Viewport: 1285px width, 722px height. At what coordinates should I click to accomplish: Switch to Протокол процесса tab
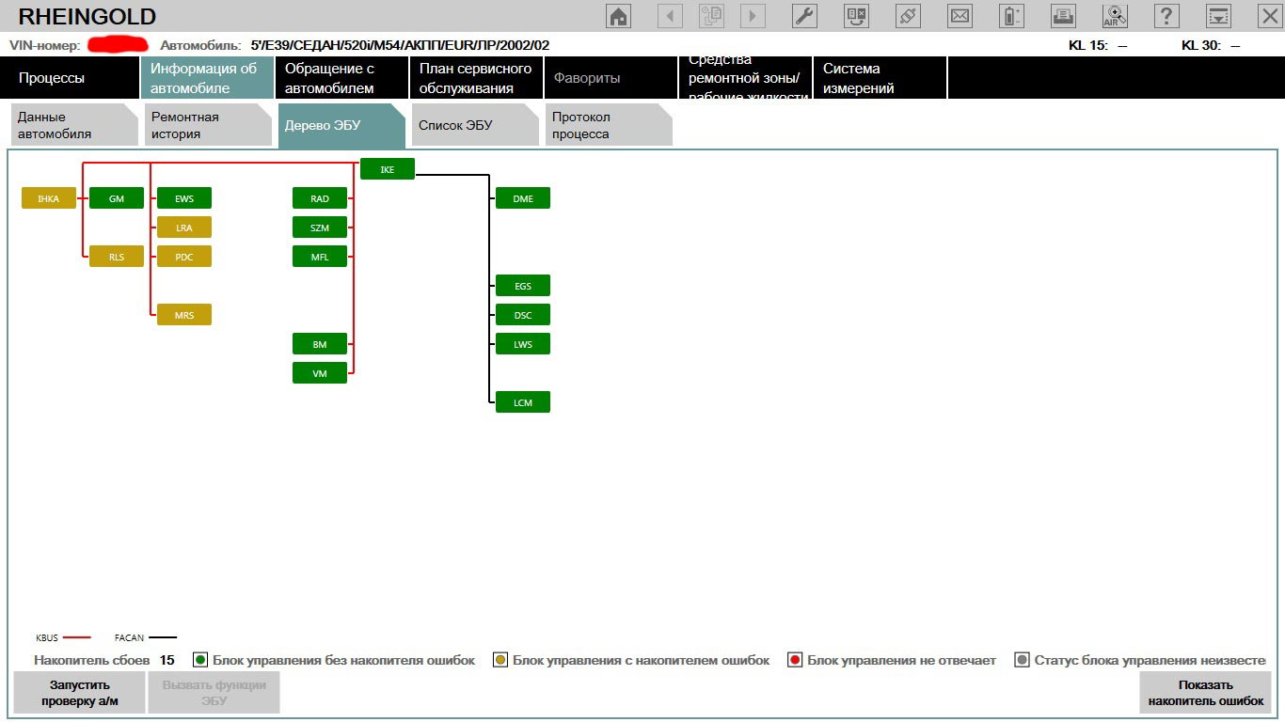tap(609, 125)
